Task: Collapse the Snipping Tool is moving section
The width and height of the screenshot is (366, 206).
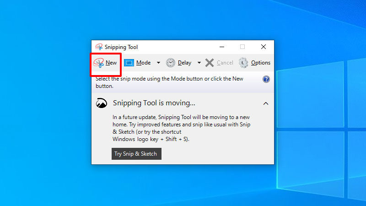Action: pyautogui.click(x=266, y=103)
